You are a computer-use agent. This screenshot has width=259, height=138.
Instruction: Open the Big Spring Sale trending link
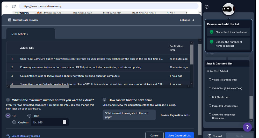coord(83,13)
